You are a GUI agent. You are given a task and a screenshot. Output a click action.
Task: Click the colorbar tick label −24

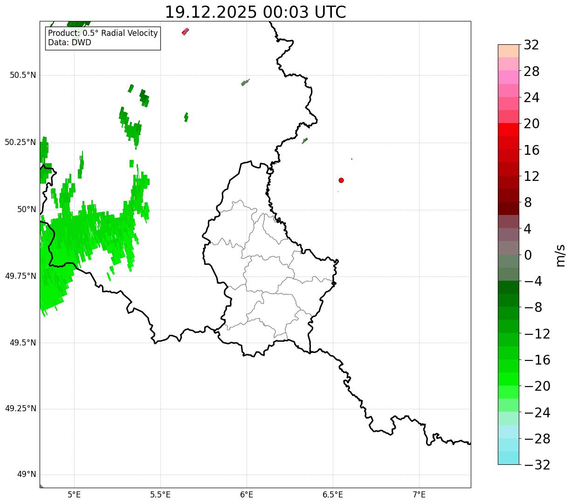pyautogui.click(x=537, y=413)
